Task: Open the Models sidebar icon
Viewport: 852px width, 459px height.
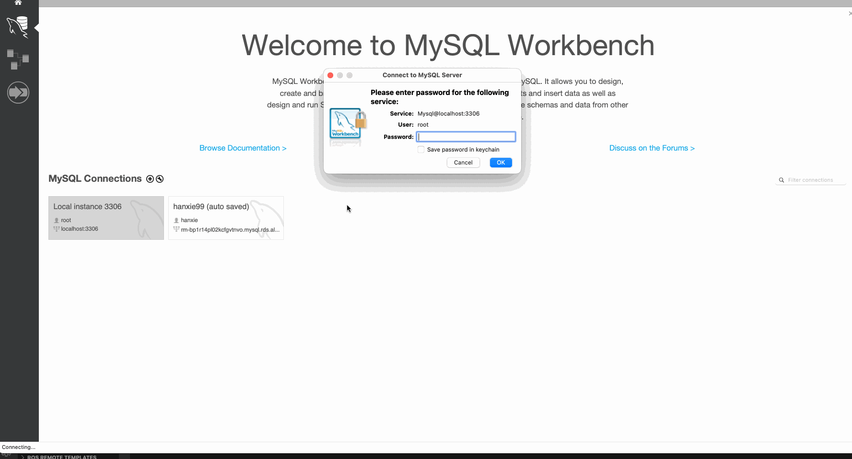Action: (18, 59)
